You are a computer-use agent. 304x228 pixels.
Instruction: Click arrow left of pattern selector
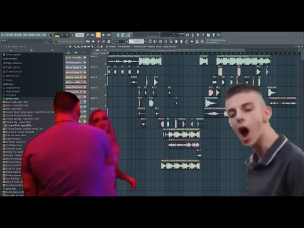127,41
